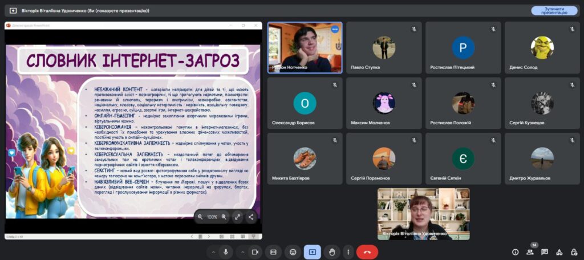Open the Activities panel
The width and height of the screenshot is (584, 260).
click(559, 251)
